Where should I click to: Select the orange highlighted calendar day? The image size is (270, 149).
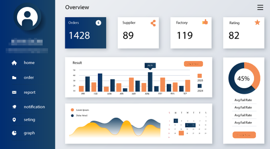(181, 133)
